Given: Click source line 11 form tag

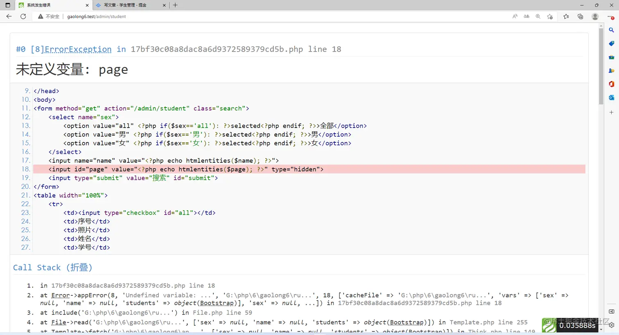Looking at the screenshot, I should pyautogui.click(x=141, y=108).
